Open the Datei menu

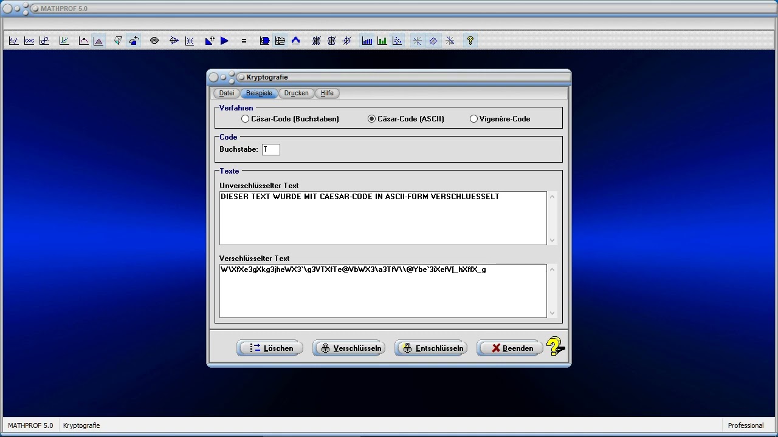click(x=227, y=93)
